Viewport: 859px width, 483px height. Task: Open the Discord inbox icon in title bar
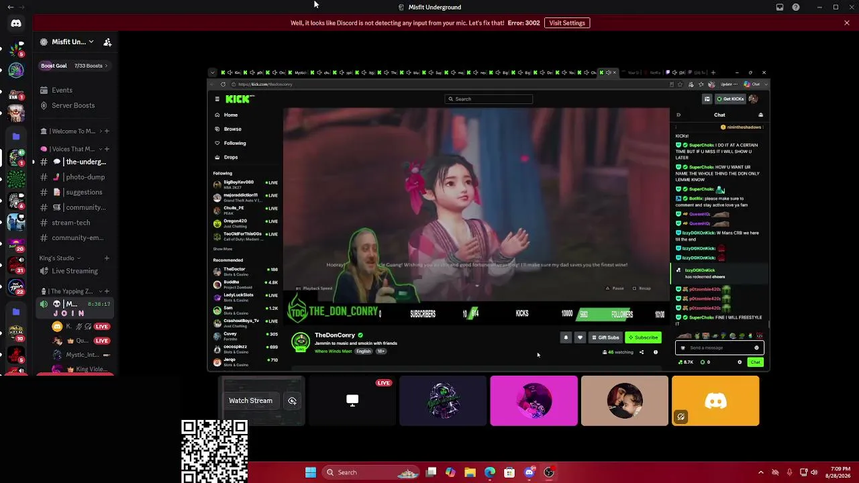tap(780, 7)
